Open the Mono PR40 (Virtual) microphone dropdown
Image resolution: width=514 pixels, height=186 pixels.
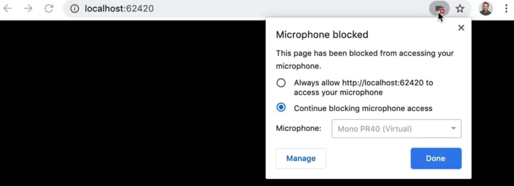click(x=396, y=128)
